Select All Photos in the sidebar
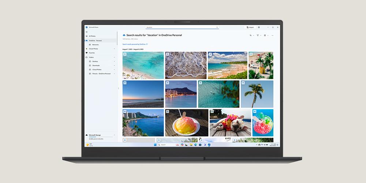 (92, 36)
